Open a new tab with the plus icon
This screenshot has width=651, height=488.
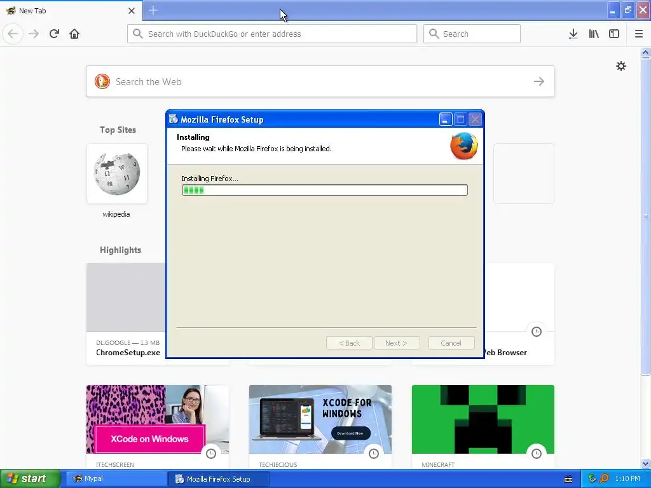(153, 10)
